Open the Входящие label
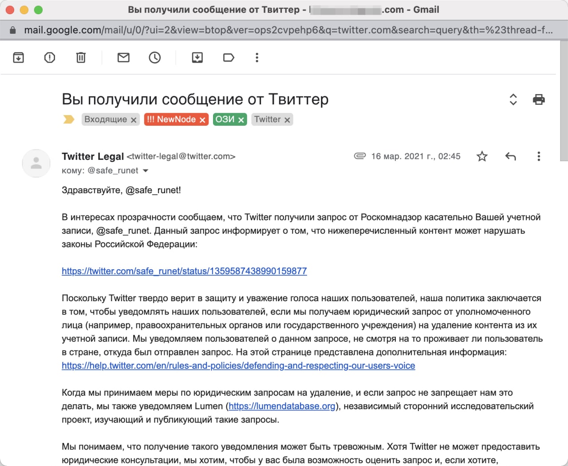 click(106, 119)
